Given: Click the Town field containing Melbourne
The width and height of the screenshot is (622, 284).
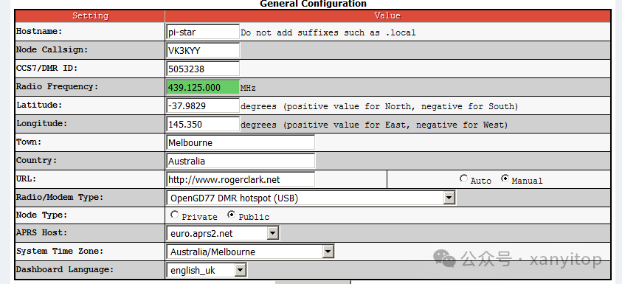Looking at the screenshot, I should click(x=241, y=142).
